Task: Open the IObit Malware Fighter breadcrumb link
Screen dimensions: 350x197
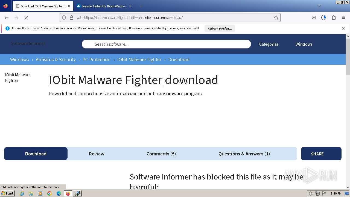Action: pyautogui.click(x=139, y=60)
